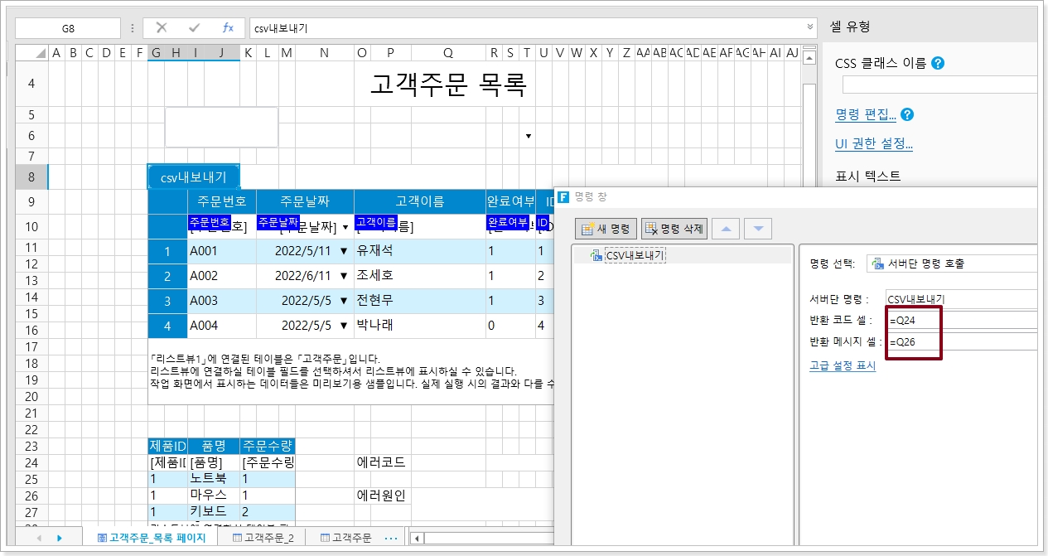Open the fx insert function icon

click(x=228, y=28)
